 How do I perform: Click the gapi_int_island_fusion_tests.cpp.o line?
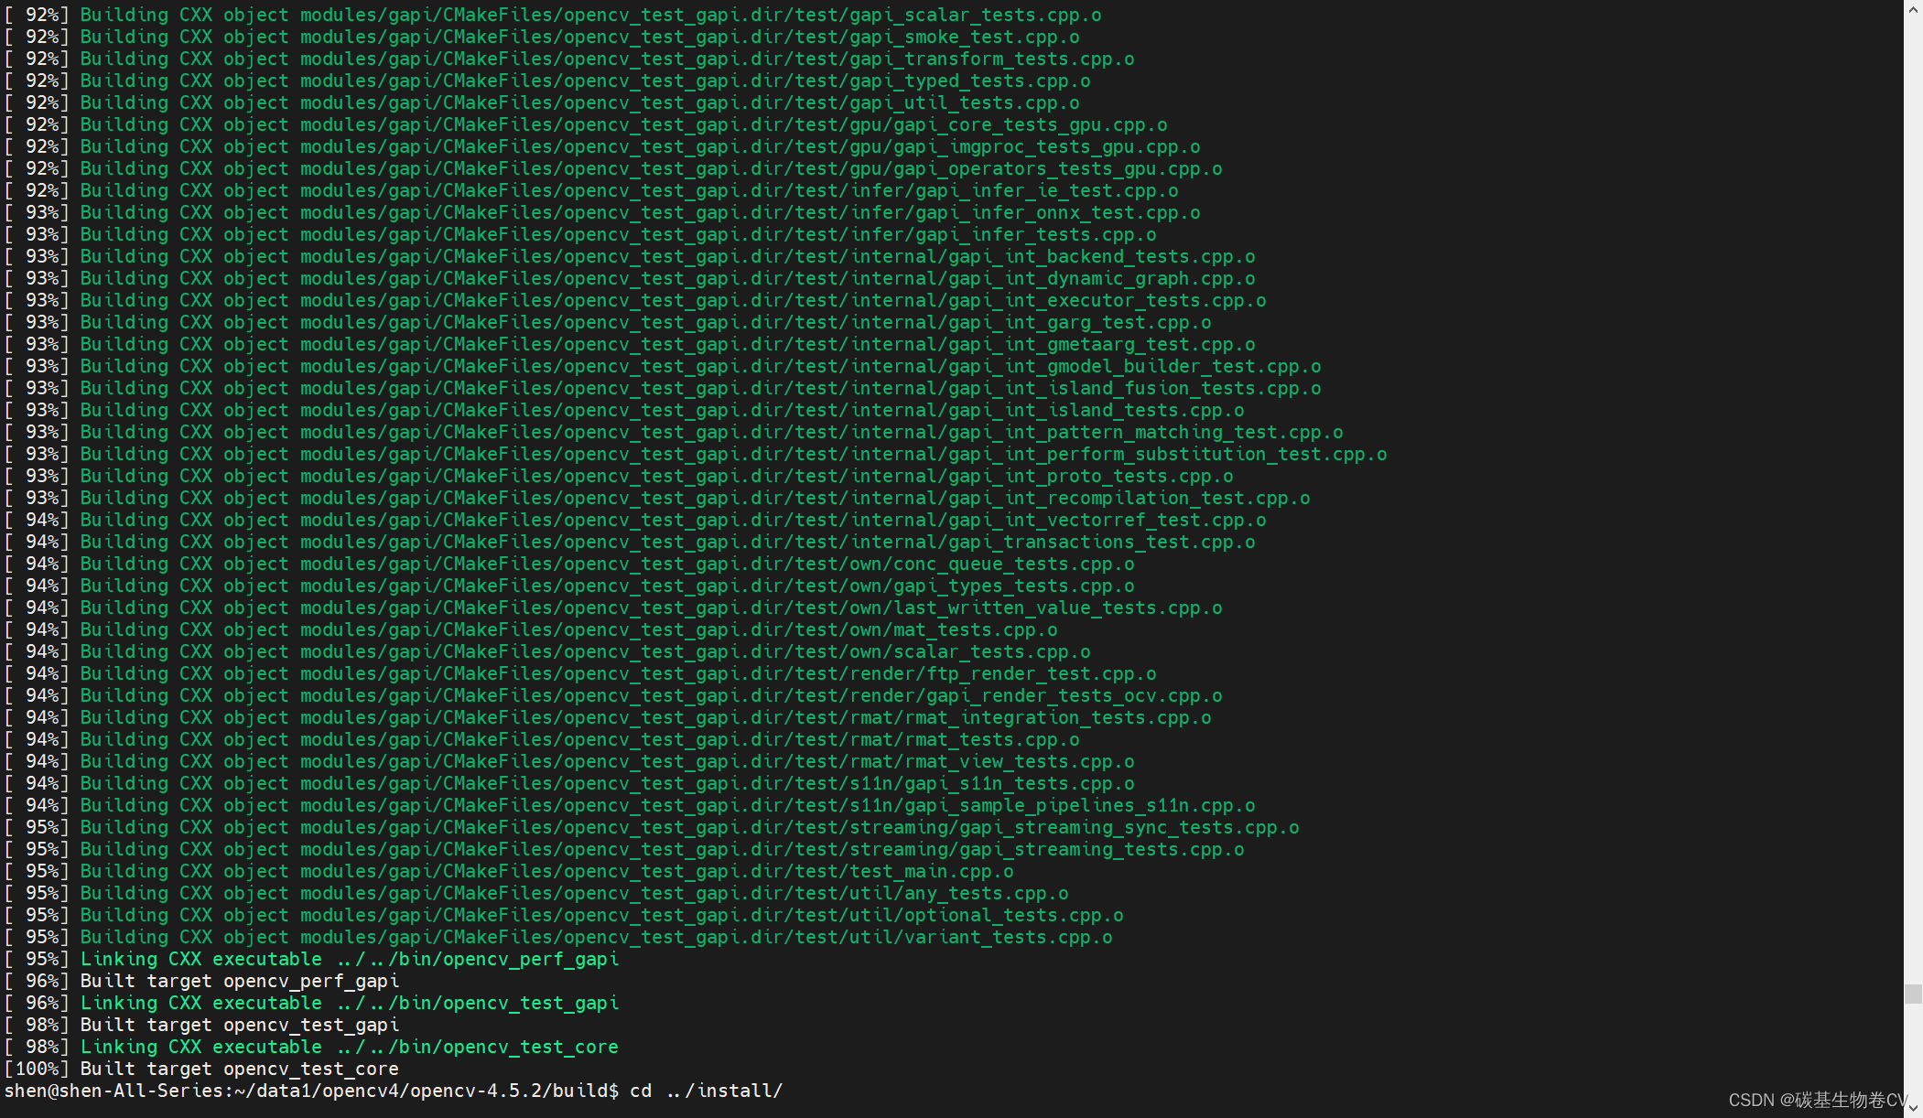click(663, 389)
